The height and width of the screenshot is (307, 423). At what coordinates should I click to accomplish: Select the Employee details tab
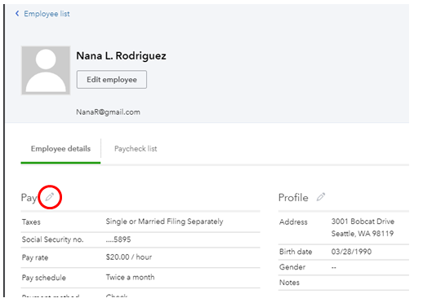coord(60,149)
